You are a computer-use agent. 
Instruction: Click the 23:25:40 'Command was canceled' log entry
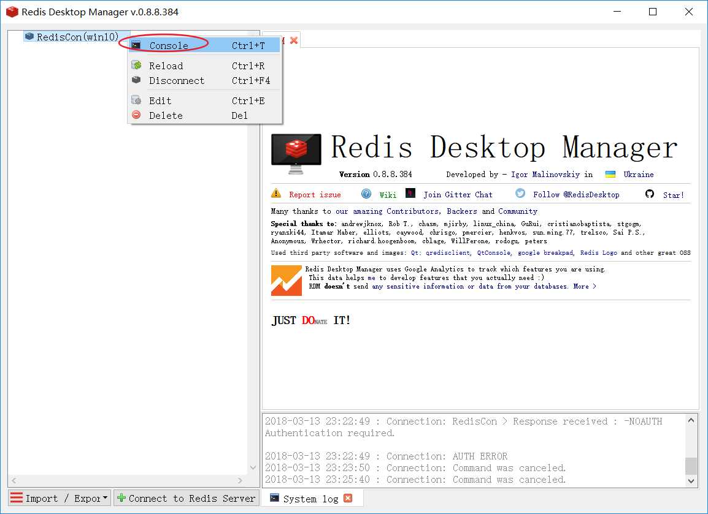(x=415, y=480)
